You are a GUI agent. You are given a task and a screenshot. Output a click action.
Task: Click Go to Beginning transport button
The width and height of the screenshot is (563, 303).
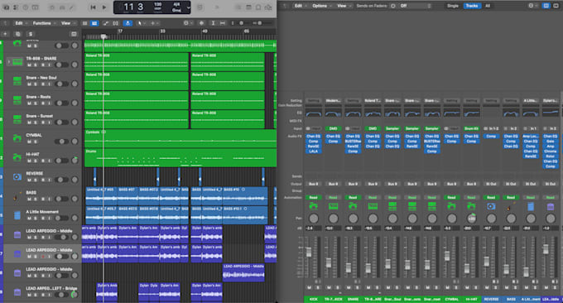pyautogui.click(x=93, y=7)
